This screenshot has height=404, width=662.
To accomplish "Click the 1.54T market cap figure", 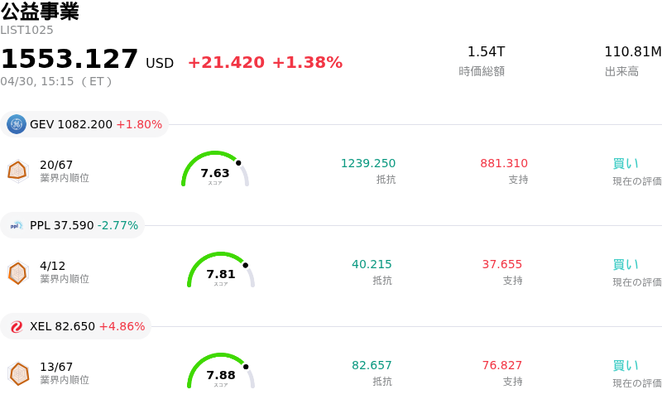I will tap(486, 52).
